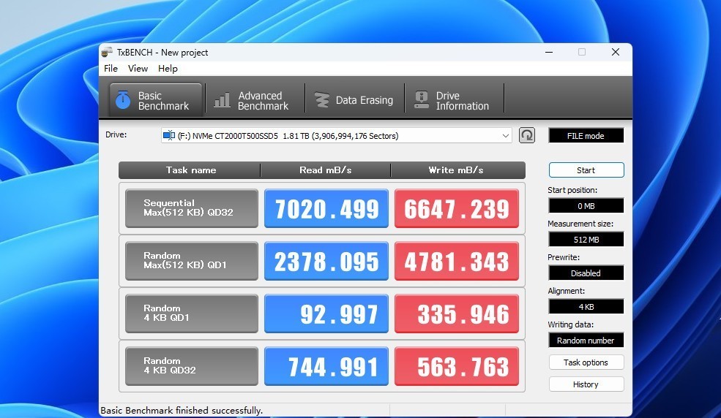The height and width of the screenshot is (418, 721).
Task: Click the Alignment: label
Action: 567,291
